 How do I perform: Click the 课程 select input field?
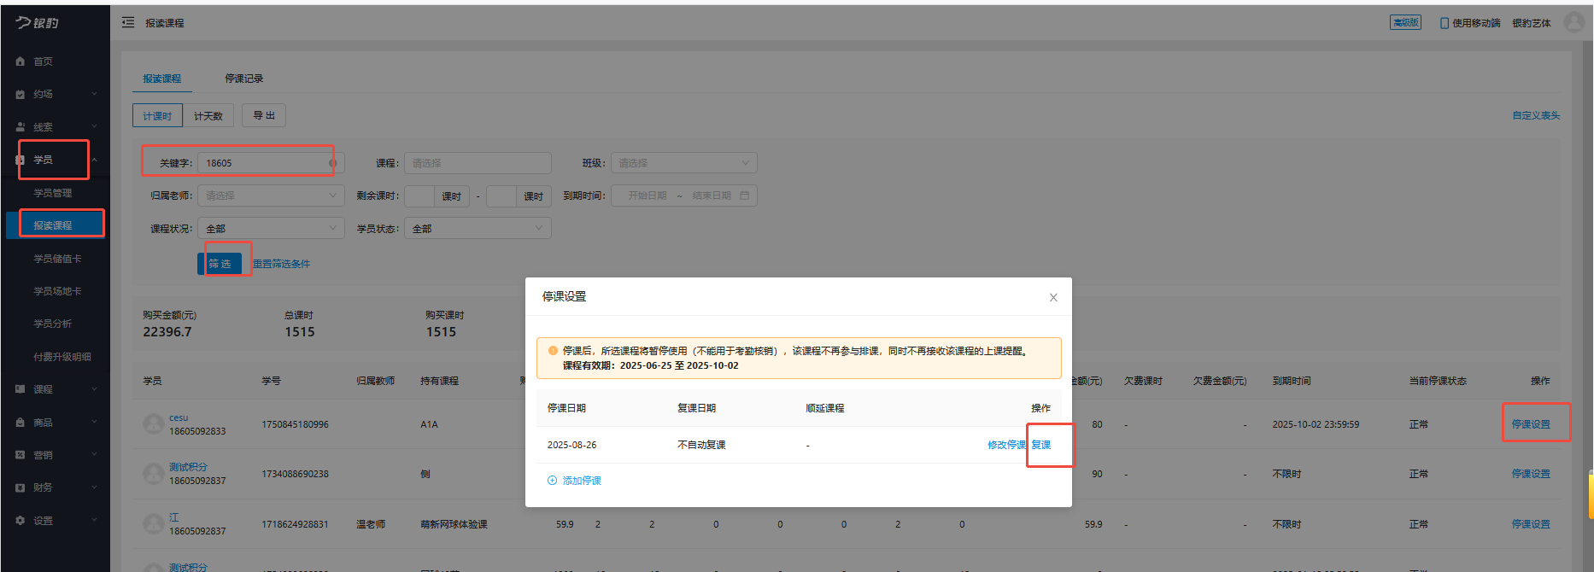point(478,163)
